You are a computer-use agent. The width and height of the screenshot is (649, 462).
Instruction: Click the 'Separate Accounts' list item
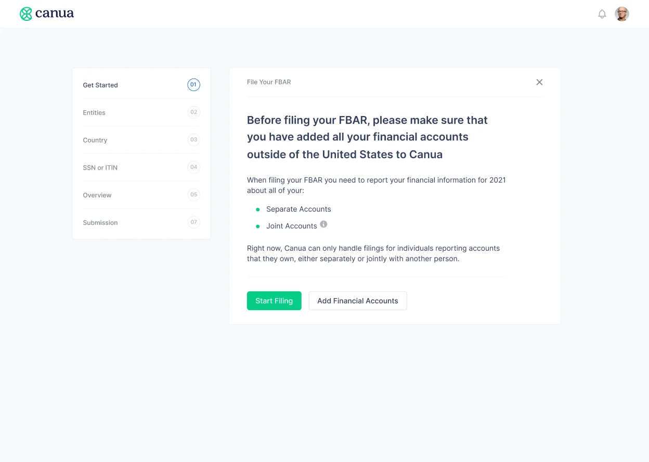tap(298, 209)
